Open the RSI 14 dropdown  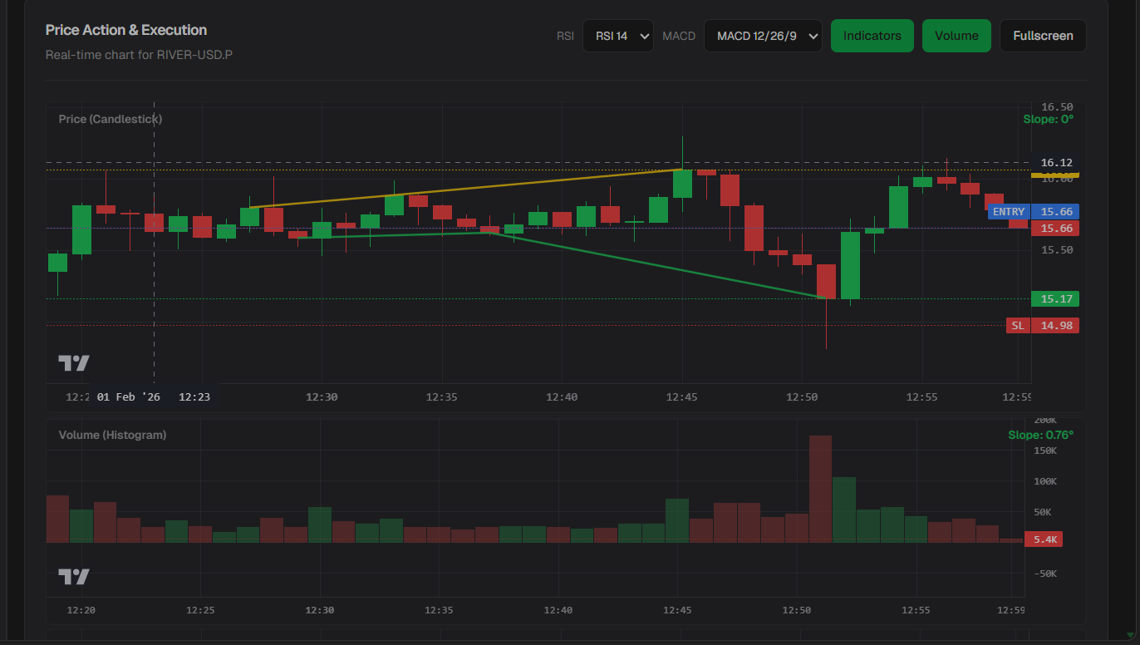[x=617, y=36]
